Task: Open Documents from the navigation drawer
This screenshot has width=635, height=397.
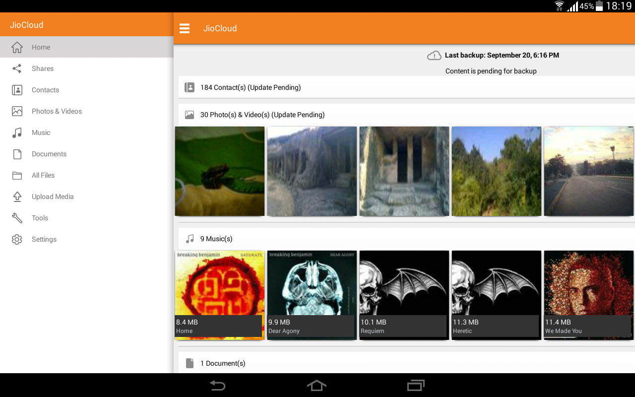Action: (x=87, y=154)
